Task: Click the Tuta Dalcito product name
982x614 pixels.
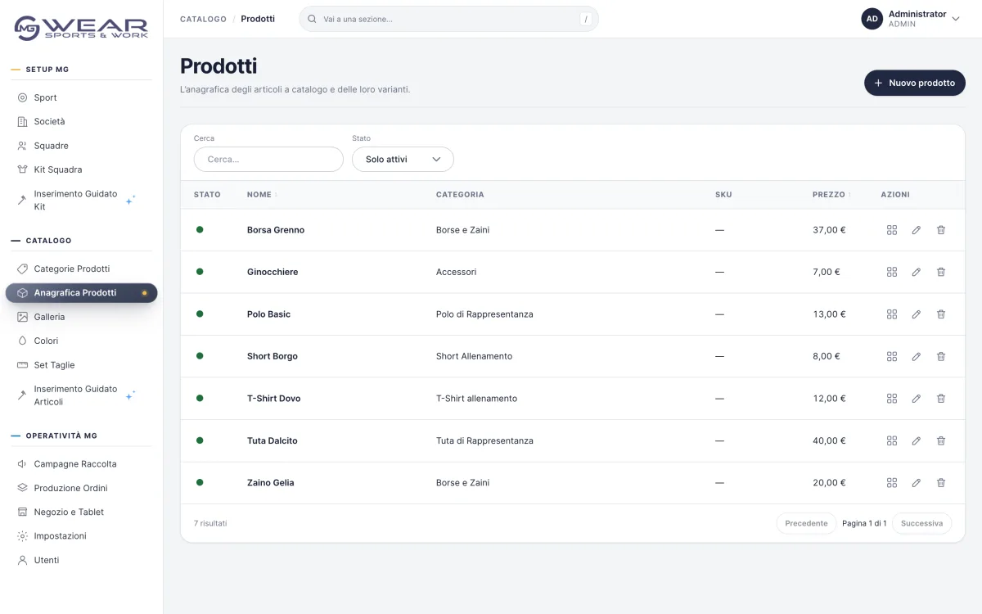Action: [x=273, y=440]
